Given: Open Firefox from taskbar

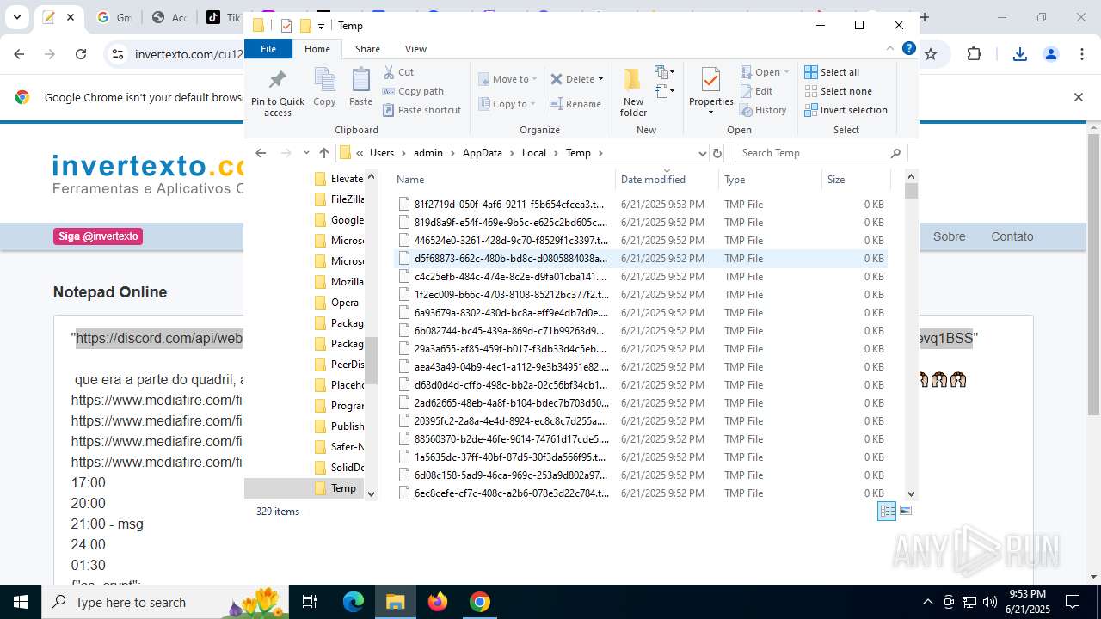Looking at the screenshot, I should pyautogui.click(x=438, y=602).
